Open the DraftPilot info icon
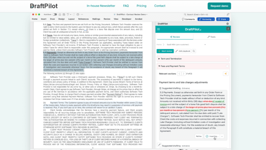Image resolution: width=266 pixels, height=150 pixels. (x=228, y=29)
